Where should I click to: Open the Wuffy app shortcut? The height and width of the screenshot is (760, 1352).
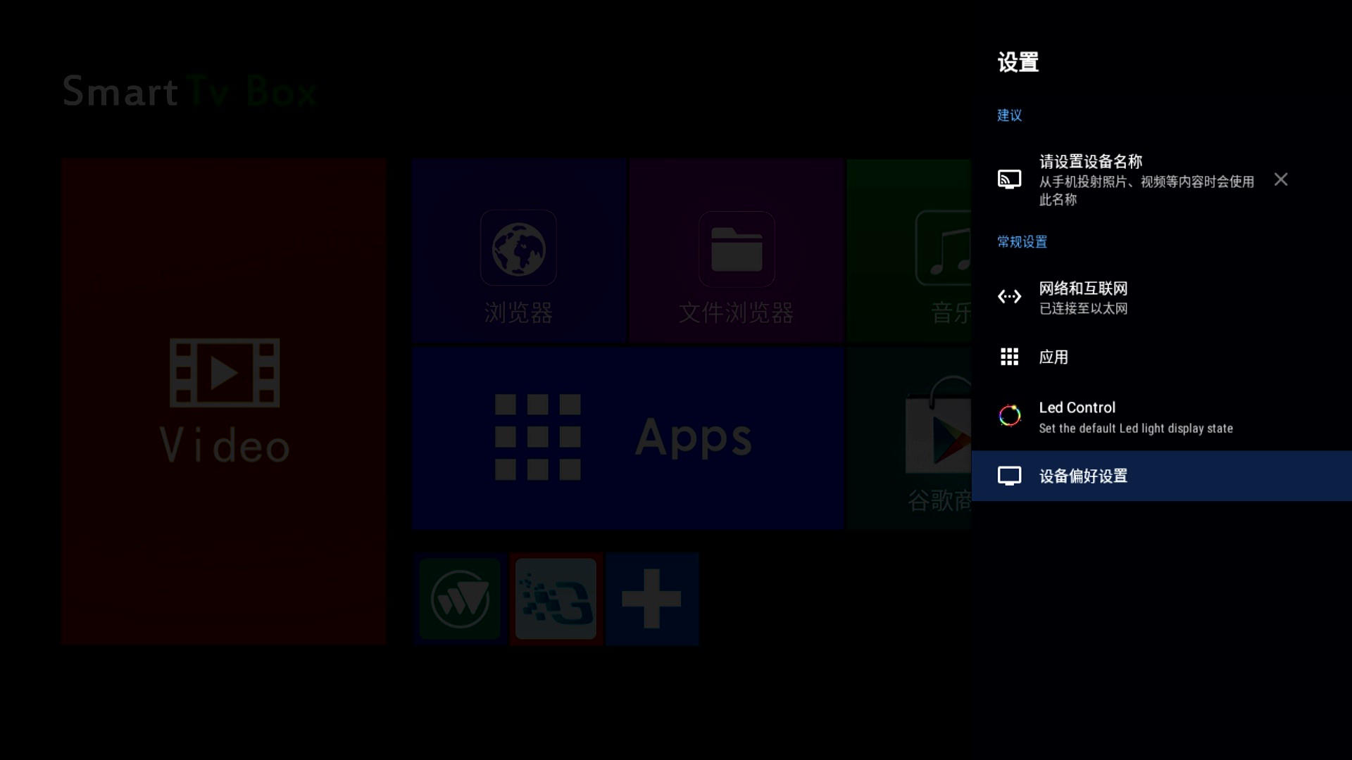click(x=459, y=597)
